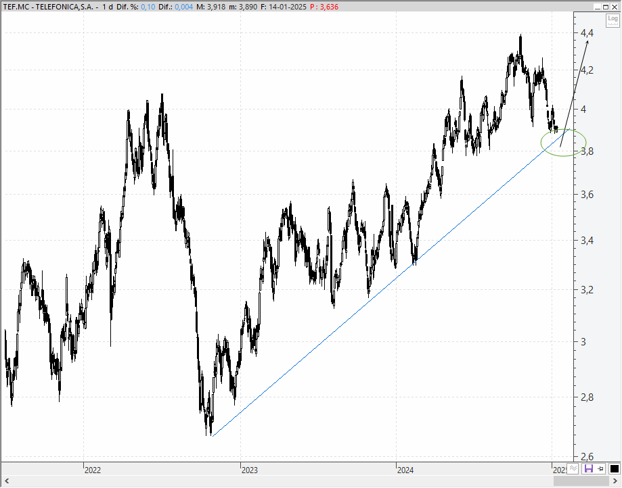Close the TEF.MC chart window
The image size is (622, 488).
click(615, 7)
